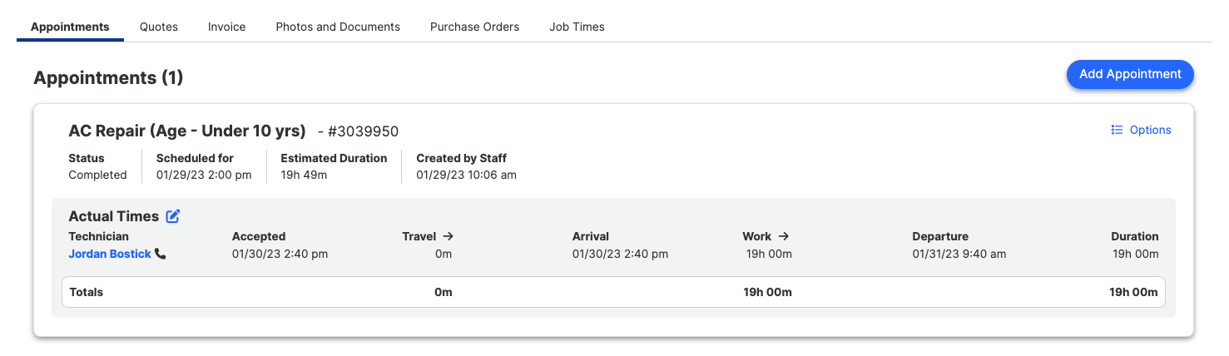The image size is (1229, 356).
Task: View the Job Times tab
Action: (577, 27)
